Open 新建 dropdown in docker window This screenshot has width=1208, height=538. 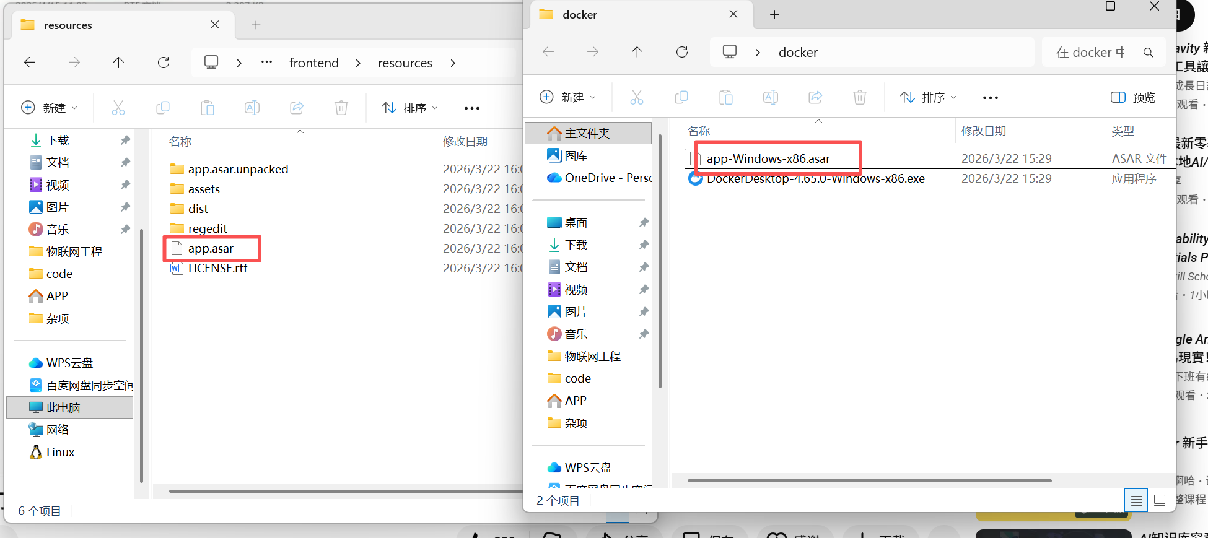(568, 97)
